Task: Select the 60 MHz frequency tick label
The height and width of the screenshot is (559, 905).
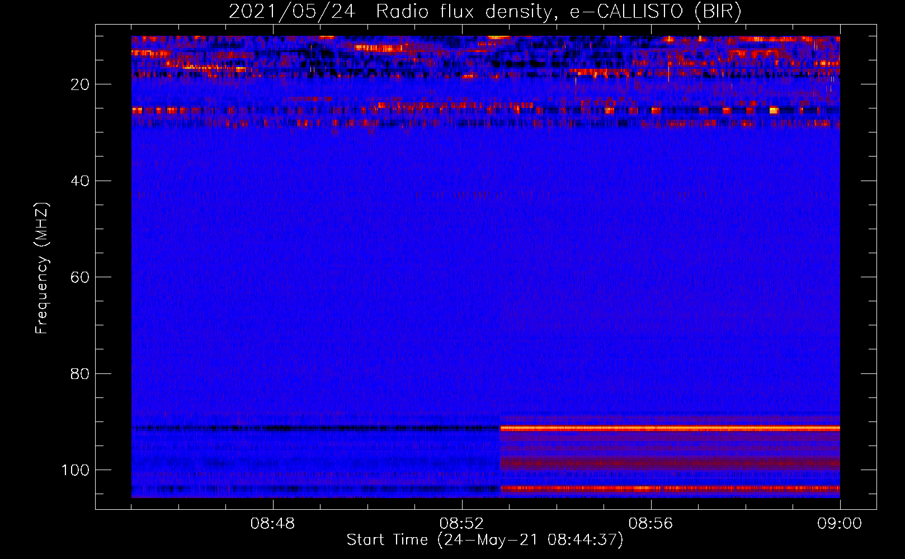Action: point(80,277)
